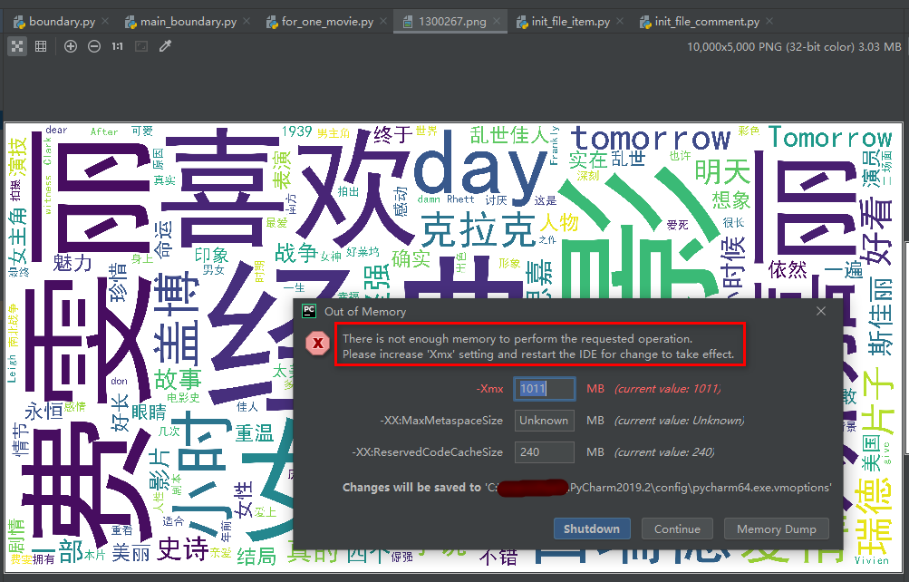Click inside the -Xmx value field
909x582 pixels.
coord(544,388)
